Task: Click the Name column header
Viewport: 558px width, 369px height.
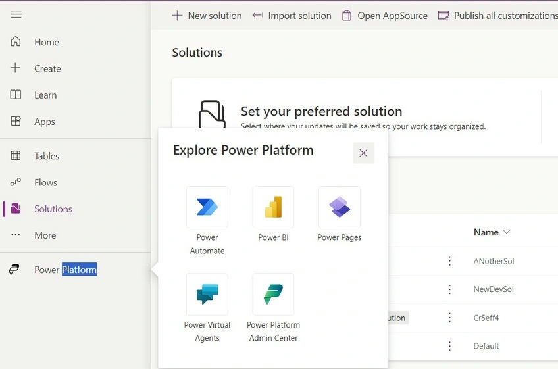Action: tap(486, 232)
